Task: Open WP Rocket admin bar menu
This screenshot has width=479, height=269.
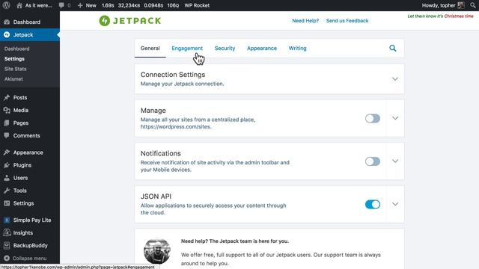Action: 197,5
